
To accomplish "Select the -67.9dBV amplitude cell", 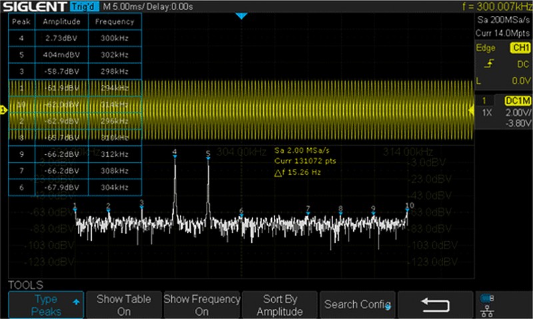I will point(61,187).
